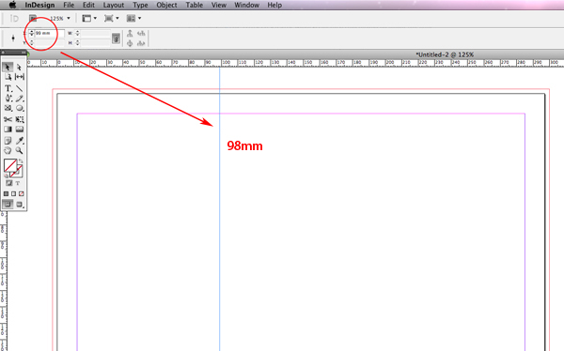Viewport: 564px width, 351px height.
Task: Select the Hand tool
Action: click(x=8, y=150)
